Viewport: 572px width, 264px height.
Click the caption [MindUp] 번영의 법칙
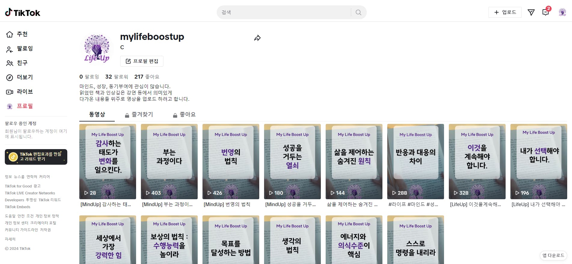tap(227, 205)
